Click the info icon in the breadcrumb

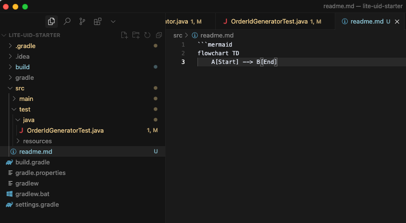pyautogui.click(x=195, y=36)
